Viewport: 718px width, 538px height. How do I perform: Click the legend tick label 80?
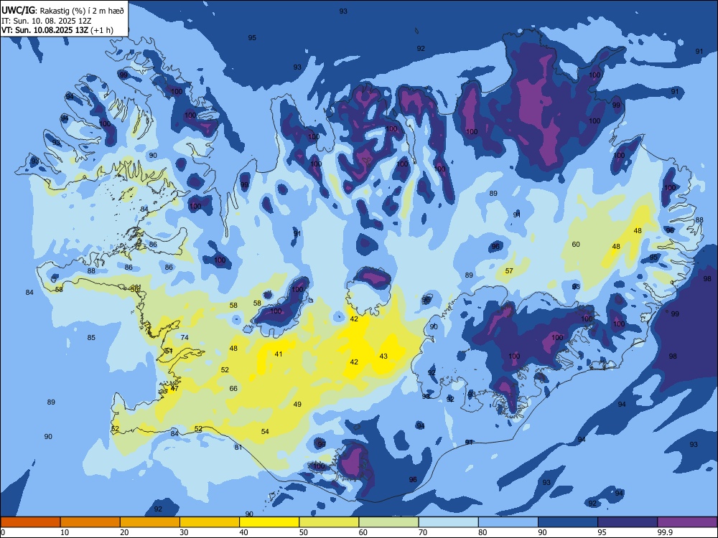(482, 532)
